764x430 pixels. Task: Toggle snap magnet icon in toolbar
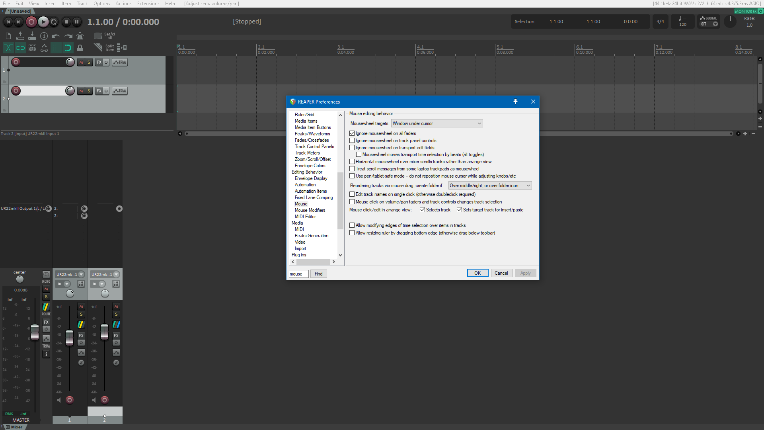coord(68,48)
